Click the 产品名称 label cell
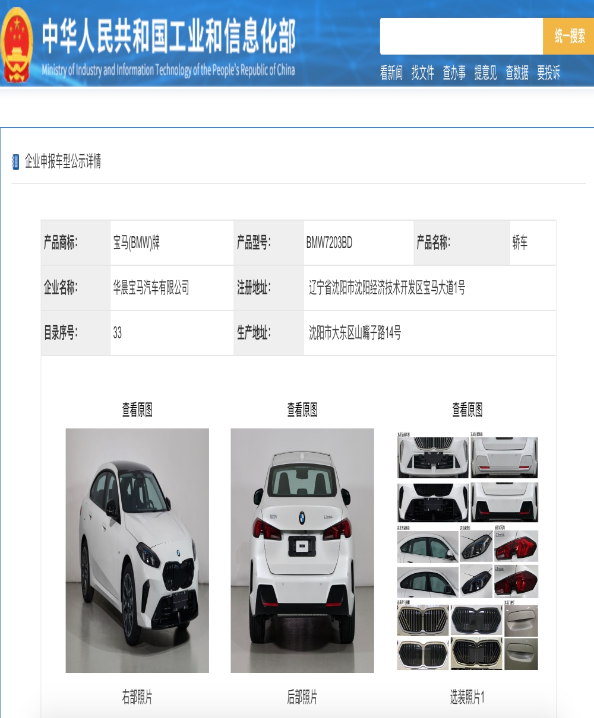The image size is (594, 718). [x=462, y=243]
